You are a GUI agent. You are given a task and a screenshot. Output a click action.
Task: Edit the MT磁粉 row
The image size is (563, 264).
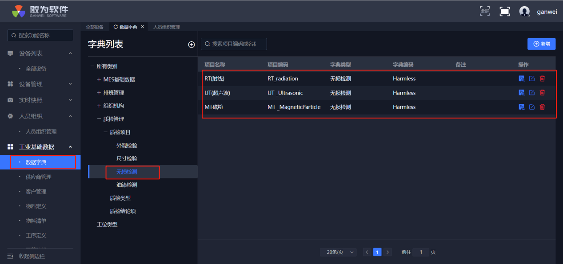click(532, 107)
